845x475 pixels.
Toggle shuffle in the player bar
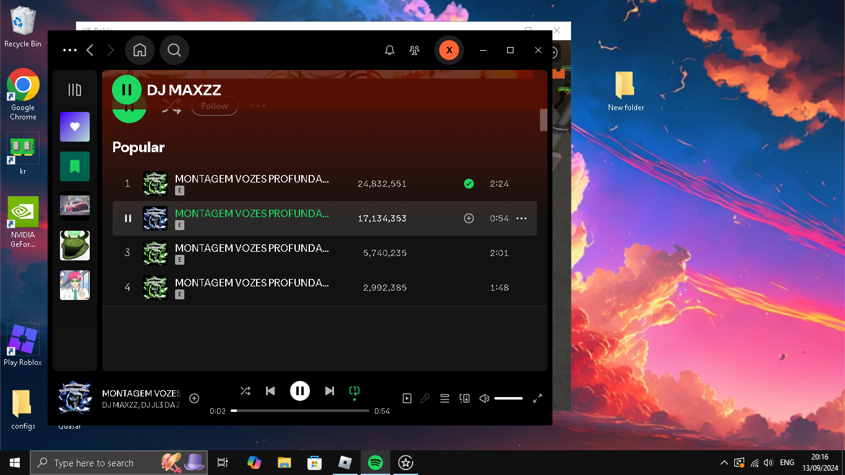[246, 391]
